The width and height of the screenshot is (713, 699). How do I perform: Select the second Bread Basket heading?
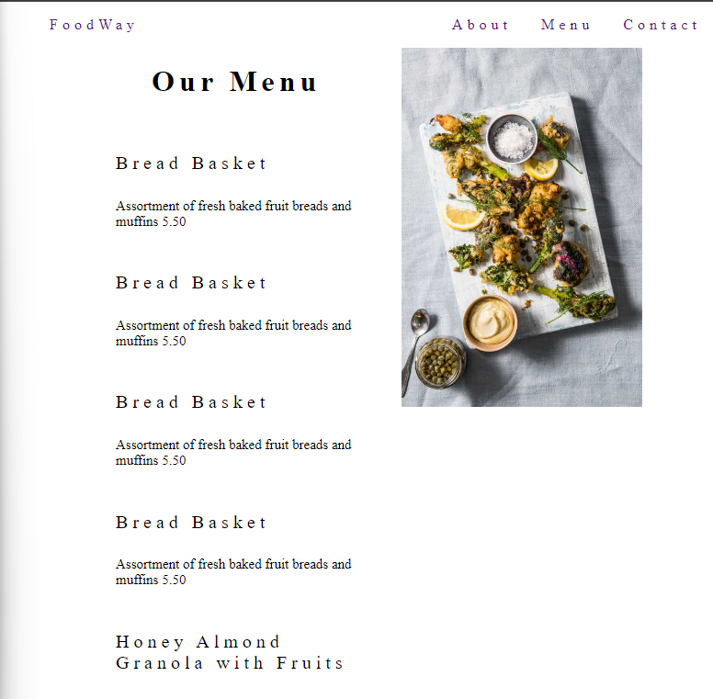191,283
